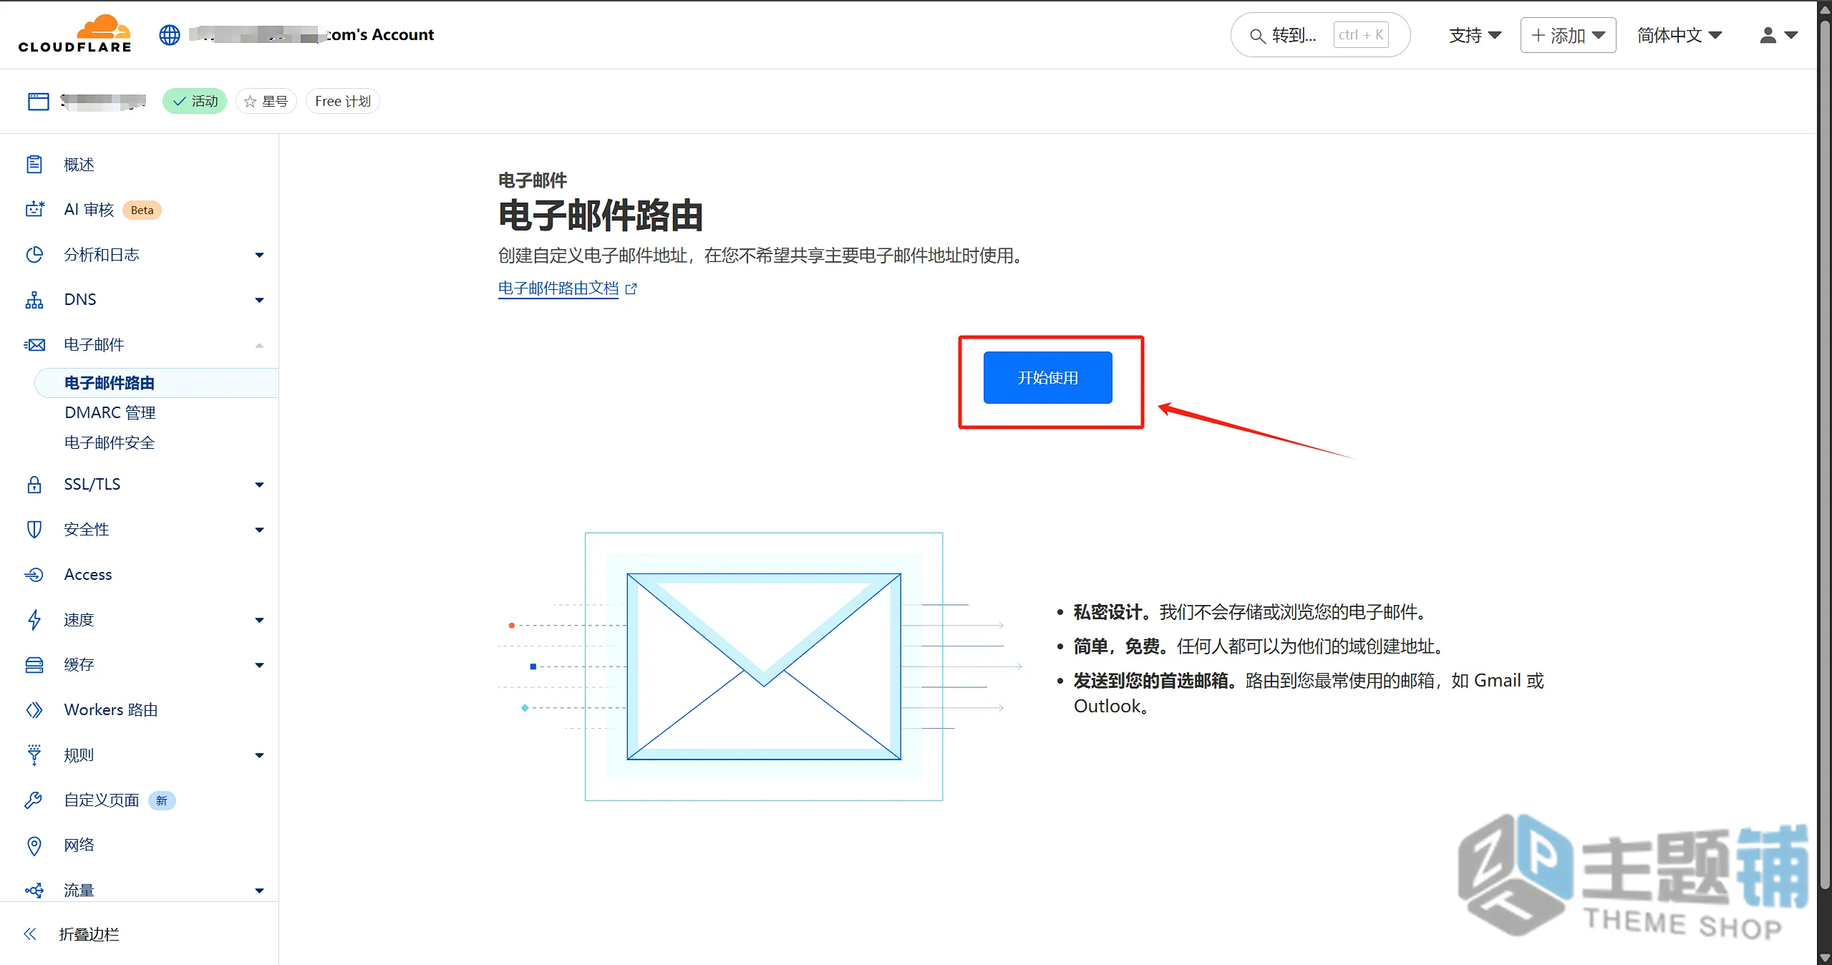
Task: Open DMARC 管理 sidebar item
Action: tap(110, 413)
